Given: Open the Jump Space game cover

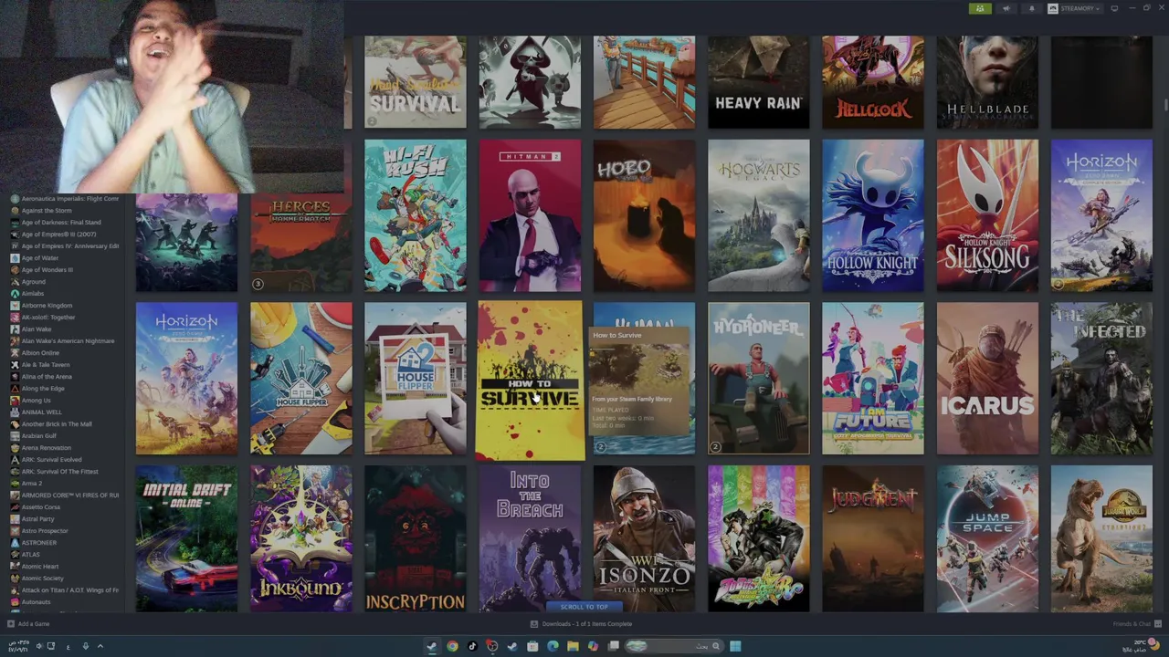Looking at the screenshot, I should 987,538.
